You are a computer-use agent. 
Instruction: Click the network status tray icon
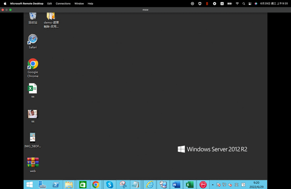[224, 185]
